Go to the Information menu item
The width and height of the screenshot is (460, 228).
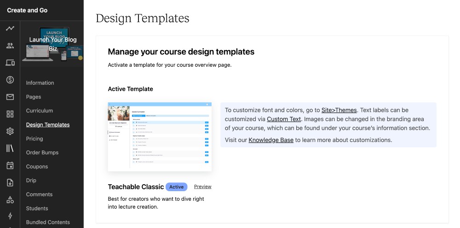[40, 83]
